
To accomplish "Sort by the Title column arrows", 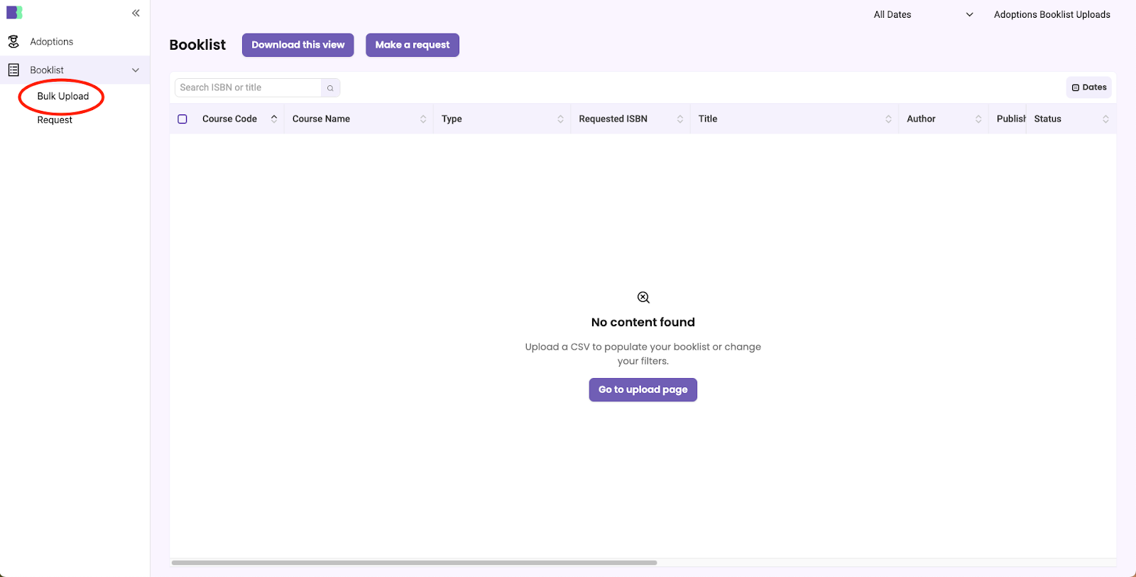I will (x=888, y=119).
